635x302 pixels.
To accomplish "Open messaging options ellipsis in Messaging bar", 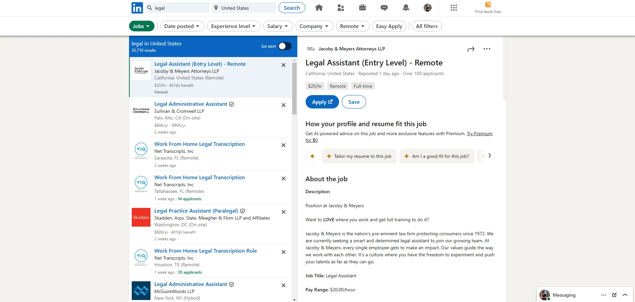I will tap(604, 295).
